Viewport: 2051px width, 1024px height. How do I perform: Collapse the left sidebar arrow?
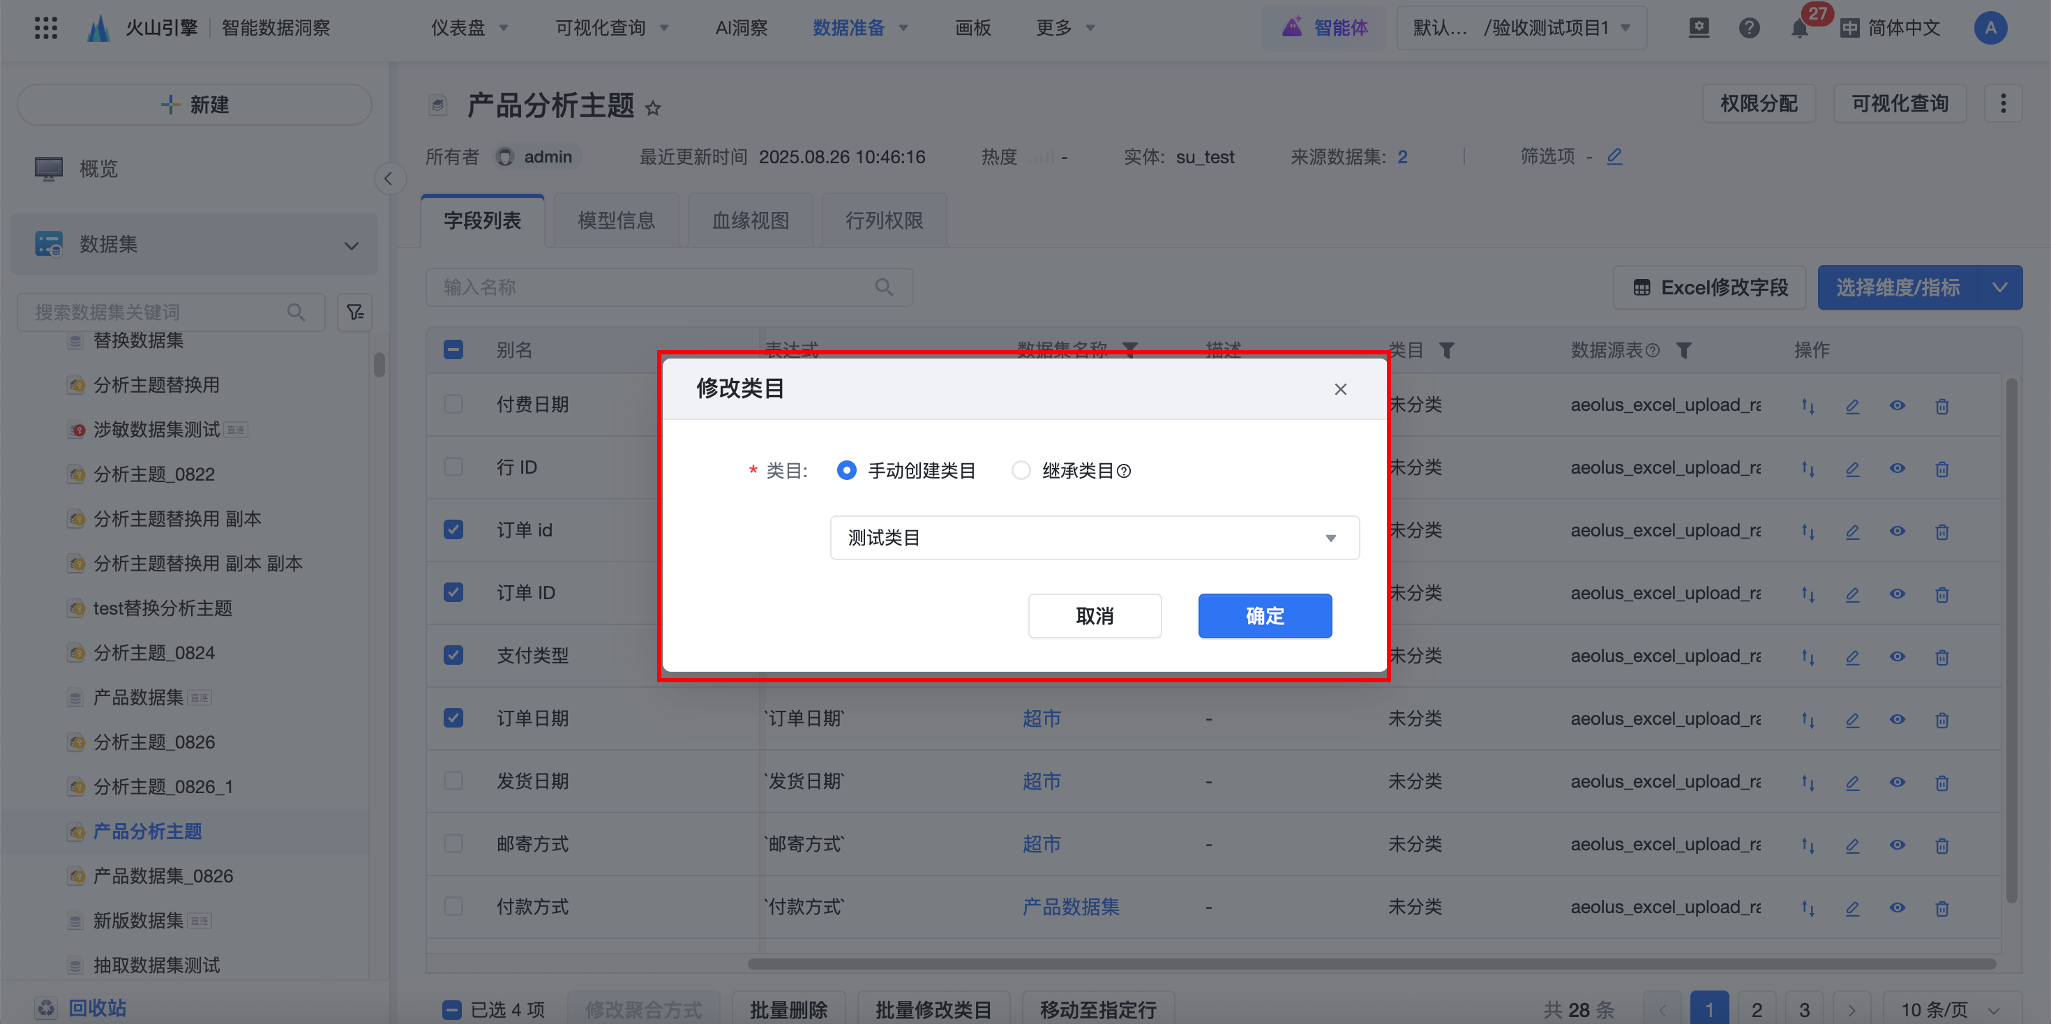point(389,179)
